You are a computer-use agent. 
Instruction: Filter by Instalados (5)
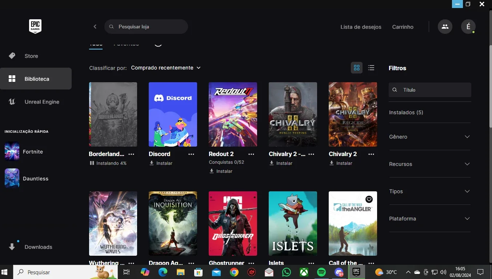click(406, 112)
